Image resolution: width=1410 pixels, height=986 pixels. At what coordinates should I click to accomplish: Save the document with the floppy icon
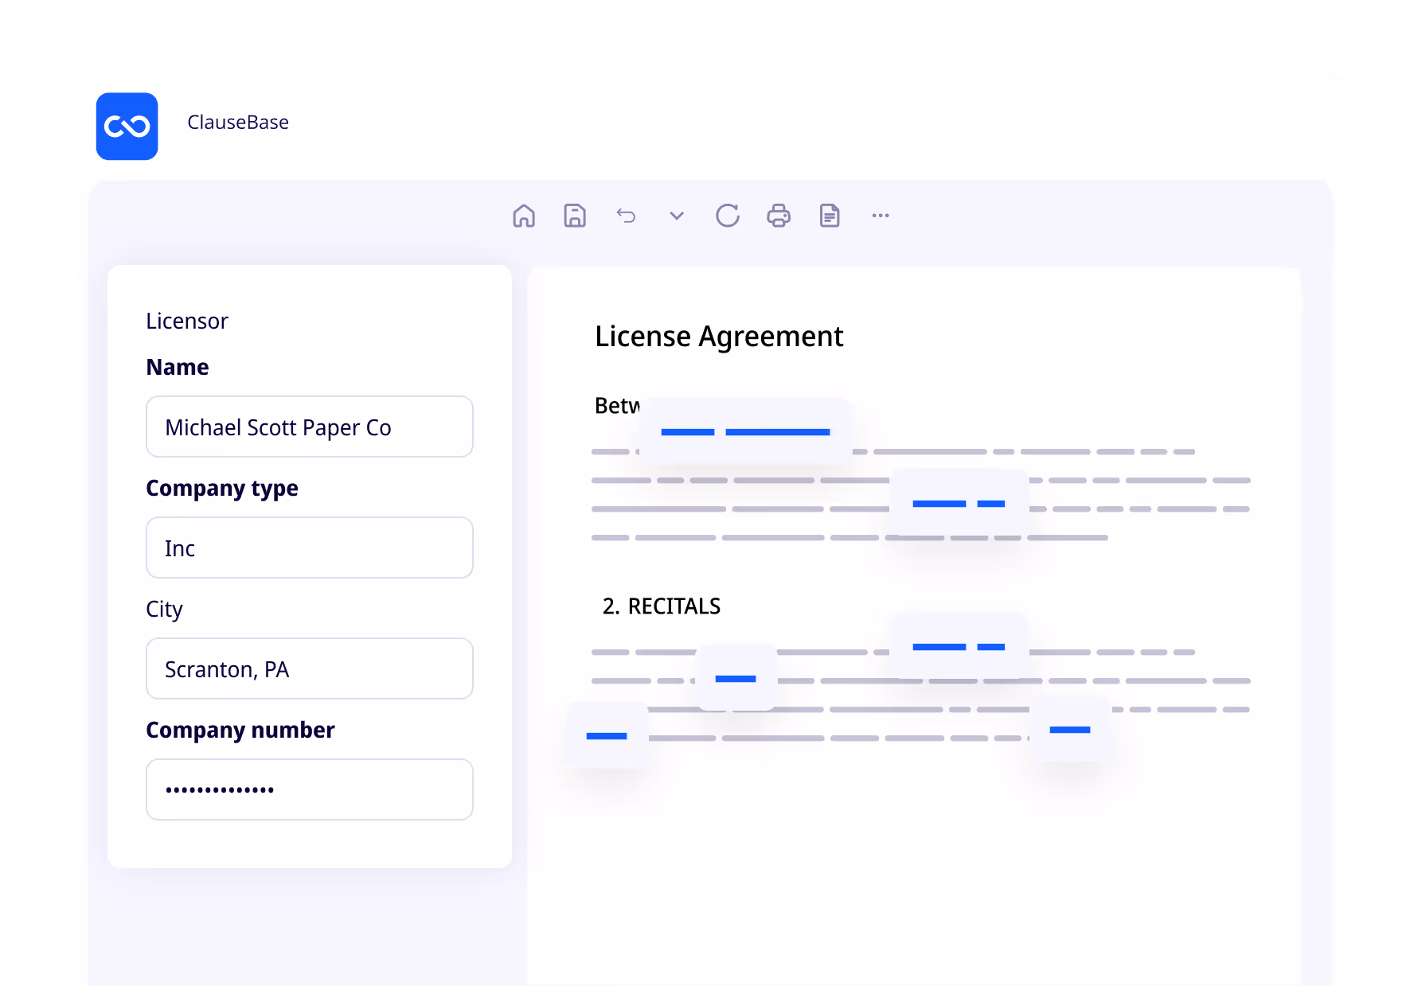(x=575, y=216)
